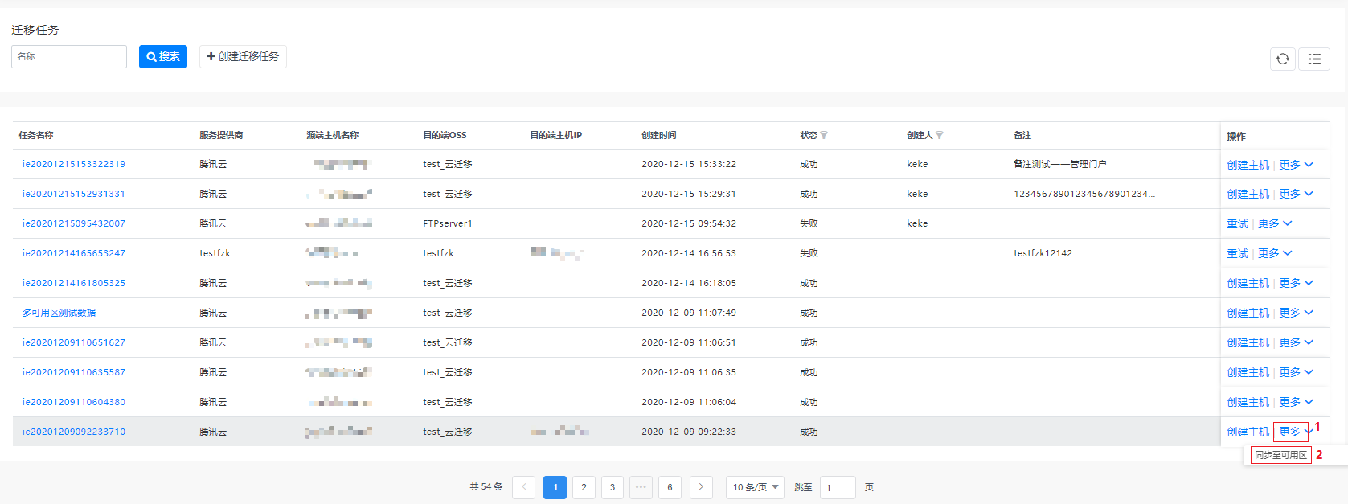Click 2020-12-15 15:33:22 creation time cell
Viewport: 1348px width, 504px height.
pos(689,164)
